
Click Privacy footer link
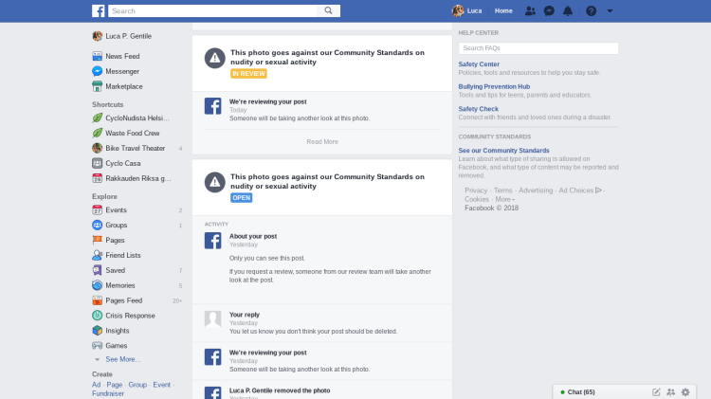(476, 190)
